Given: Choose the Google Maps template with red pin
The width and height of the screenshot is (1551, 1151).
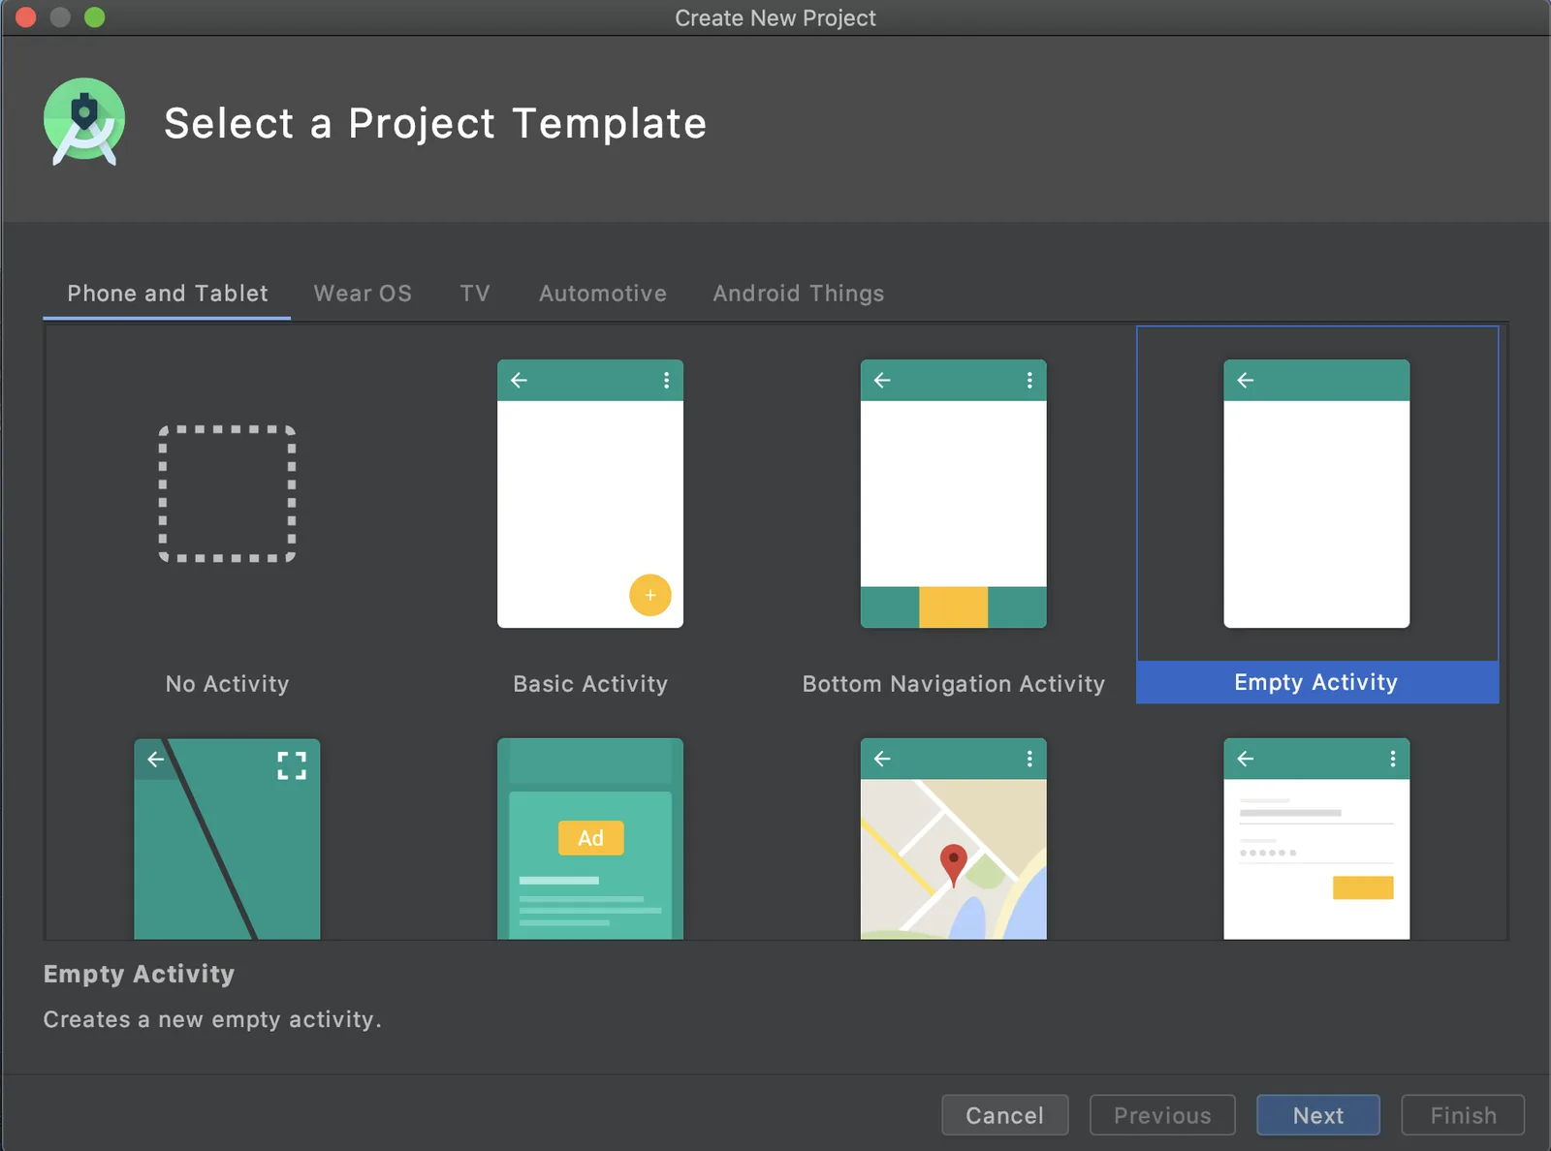Looking at the screenshot, I should pos(954,839).
